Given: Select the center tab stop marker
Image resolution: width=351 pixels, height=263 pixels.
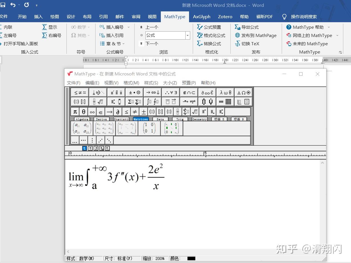Looking at the screenshot, I should point(90,148).
